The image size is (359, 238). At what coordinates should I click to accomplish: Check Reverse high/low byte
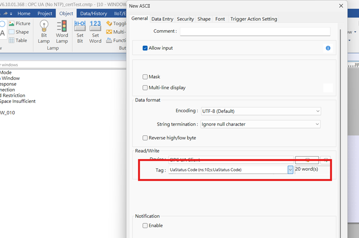tap(145, 138)
